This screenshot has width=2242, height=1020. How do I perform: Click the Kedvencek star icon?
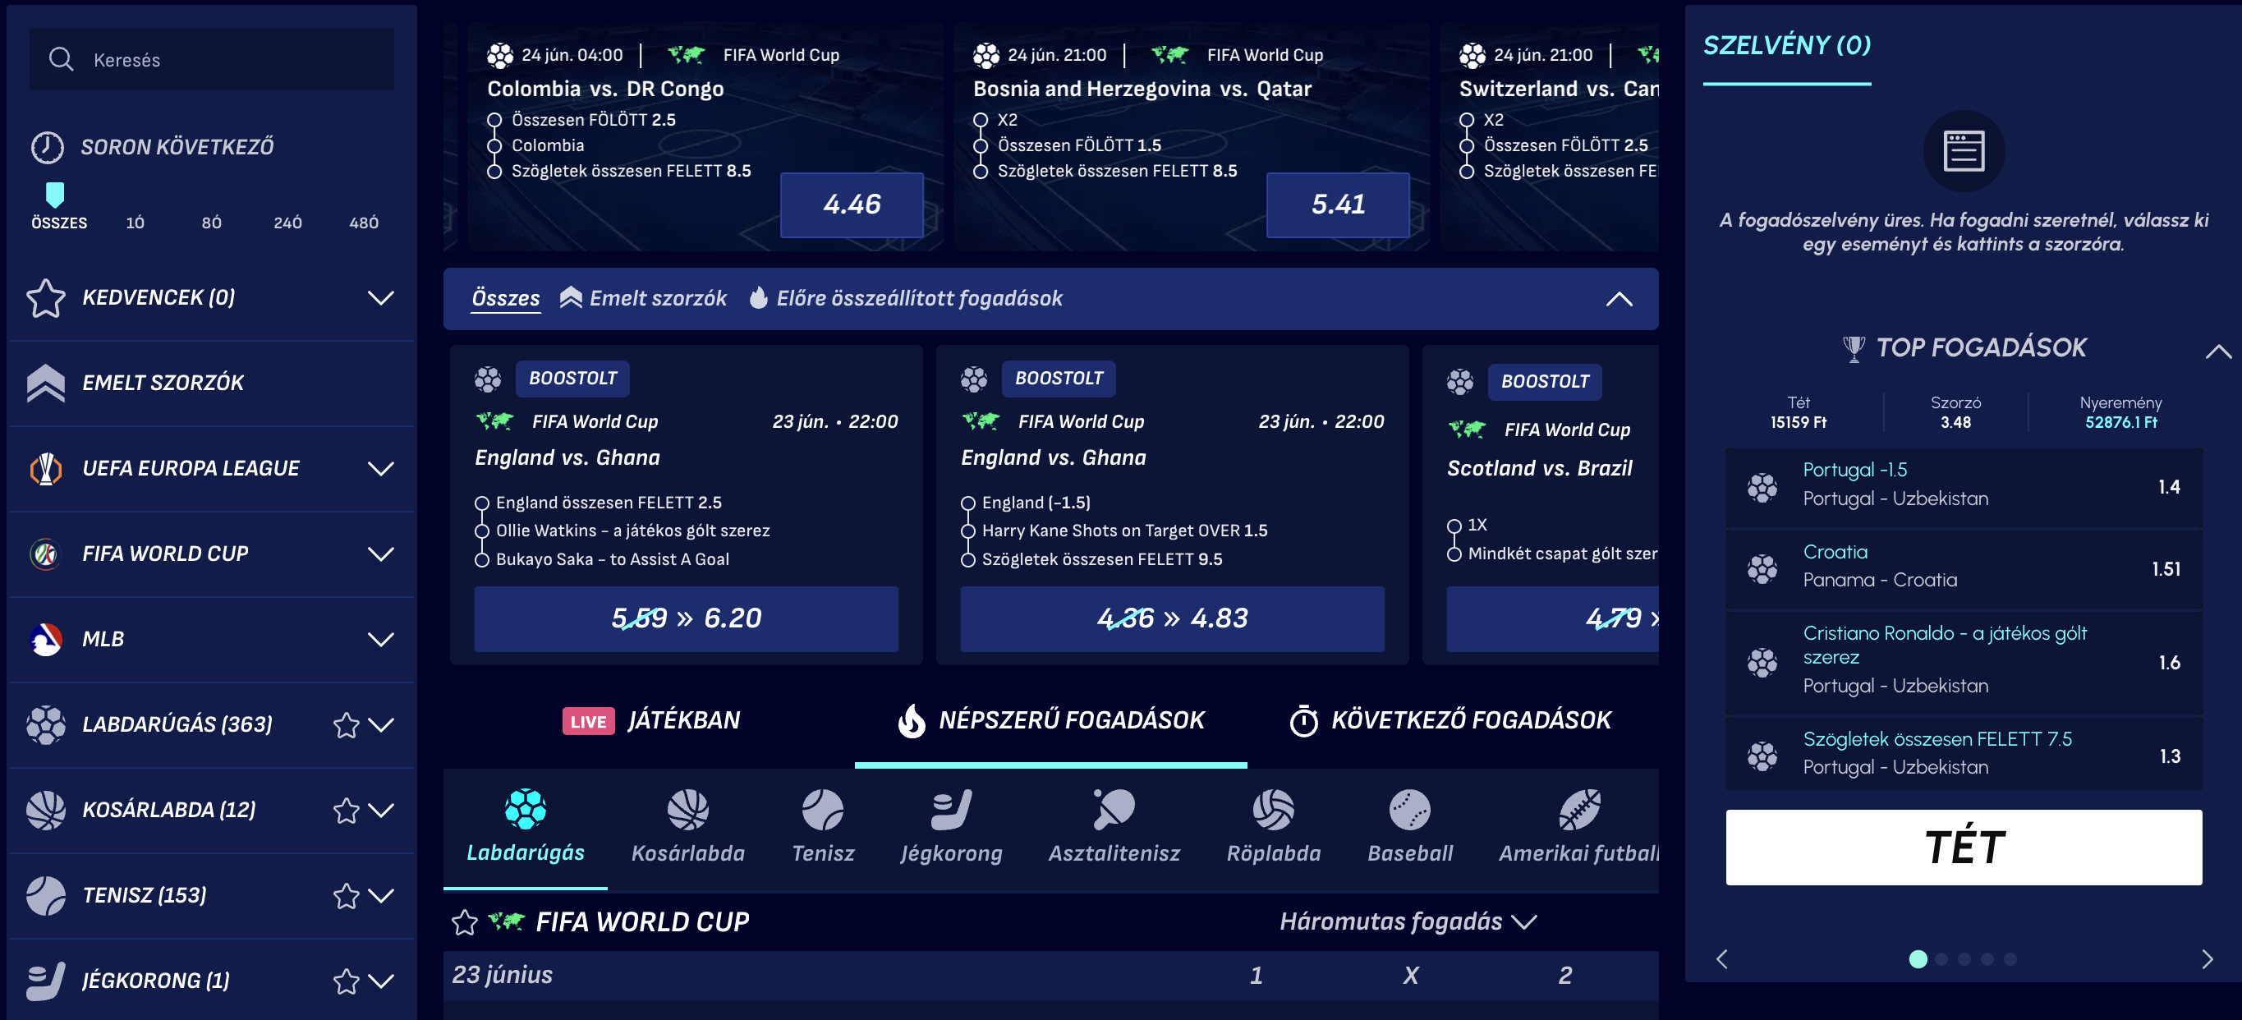[x=46, y=297]
